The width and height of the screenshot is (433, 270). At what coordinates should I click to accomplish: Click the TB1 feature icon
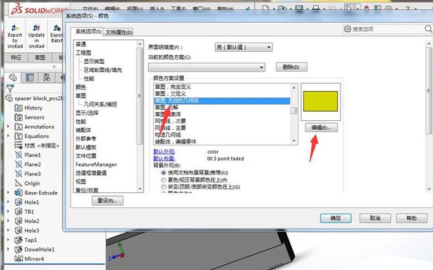point(19,211)
